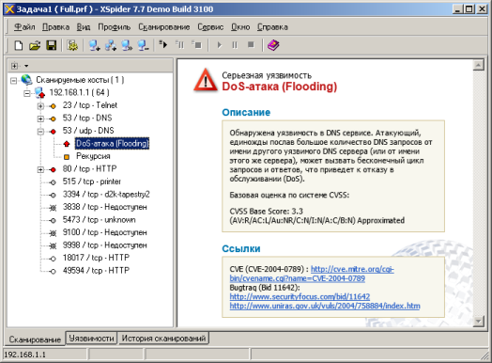
Task: Switch to the Уязвимости tab
Action: 91,339
